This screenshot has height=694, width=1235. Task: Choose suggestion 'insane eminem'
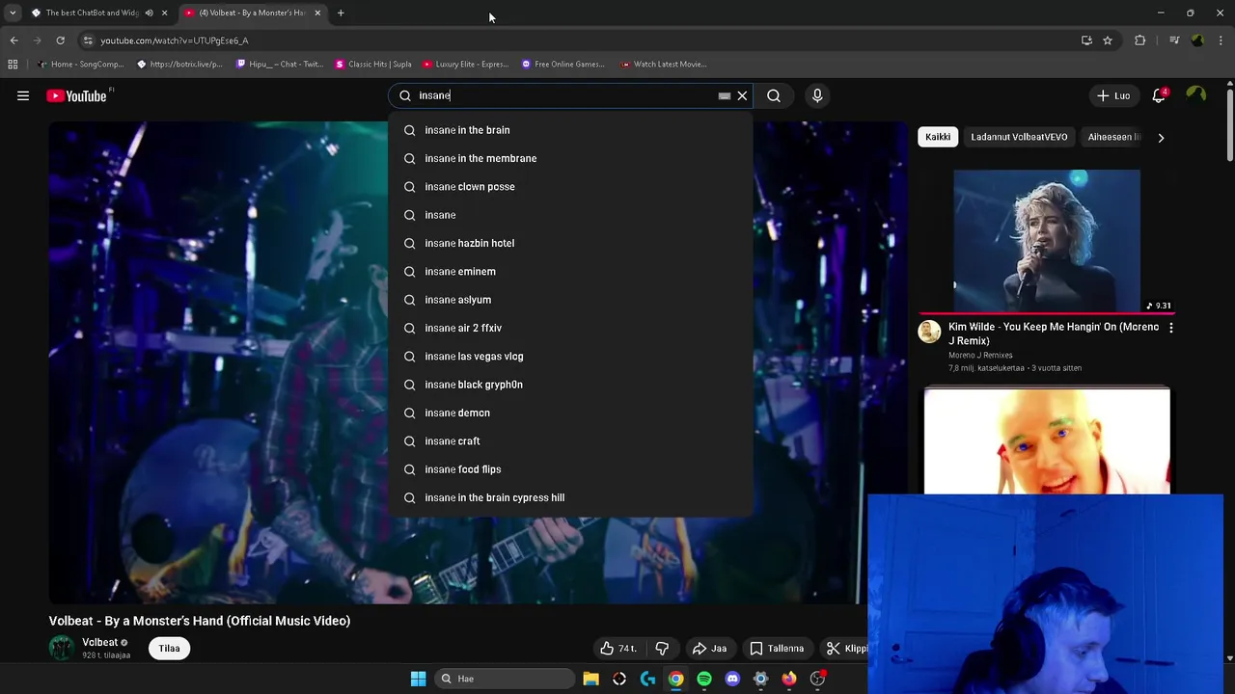[569, 272]
